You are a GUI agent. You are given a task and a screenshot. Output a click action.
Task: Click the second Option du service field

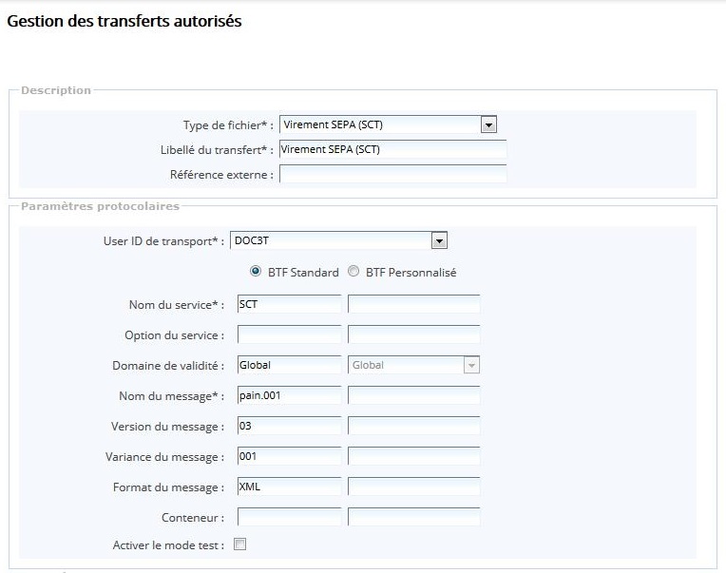pos(413,334)
